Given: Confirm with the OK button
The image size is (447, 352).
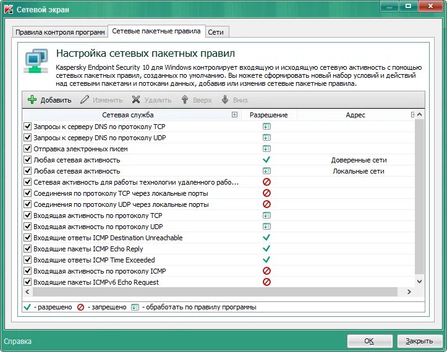Looking at the screenshot, I should [370, 341].
